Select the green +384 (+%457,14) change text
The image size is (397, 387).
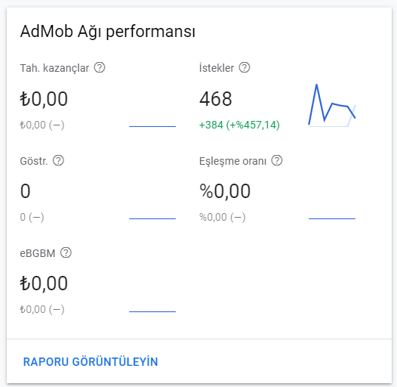tap(239, 125)
